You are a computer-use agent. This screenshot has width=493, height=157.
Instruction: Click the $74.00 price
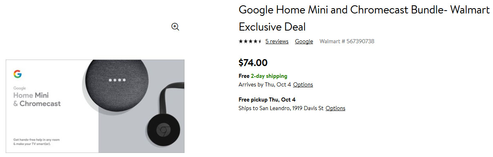click(253, 62)
